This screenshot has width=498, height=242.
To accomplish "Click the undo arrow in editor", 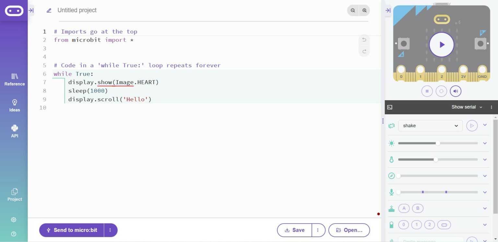I will [364, 40].
